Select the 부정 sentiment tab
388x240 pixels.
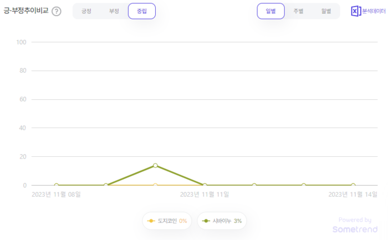[x=114, y=11]
